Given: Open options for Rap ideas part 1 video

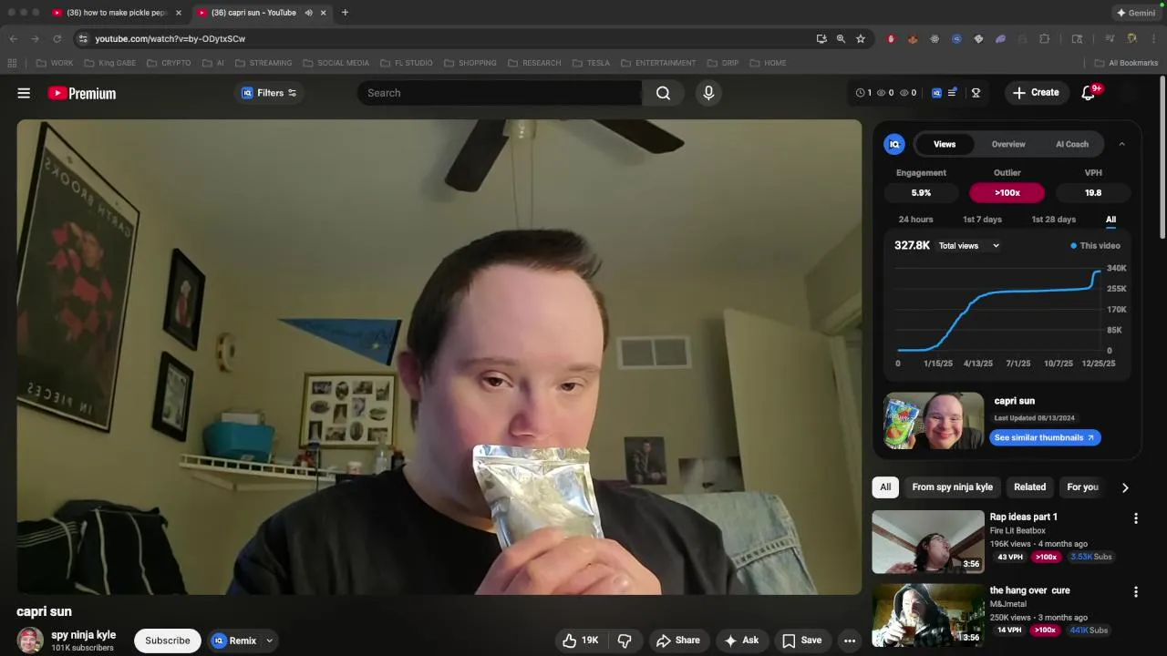Looking at the screenshot, I should [x=1135, y=518].
